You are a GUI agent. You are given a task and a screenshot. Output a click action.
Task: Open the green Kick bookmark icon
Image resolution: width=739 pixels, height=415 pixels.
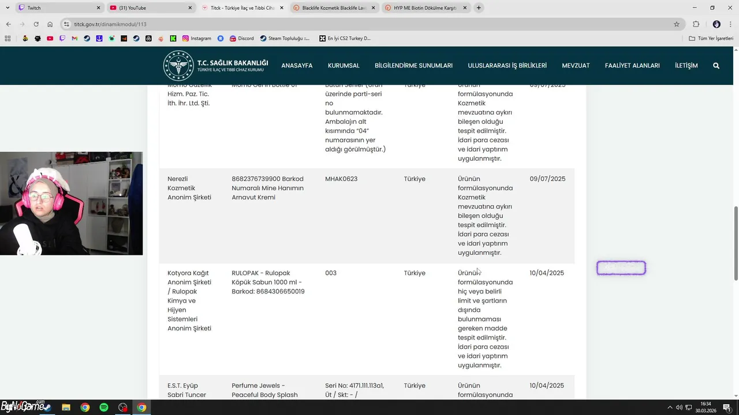coord(173,38)
